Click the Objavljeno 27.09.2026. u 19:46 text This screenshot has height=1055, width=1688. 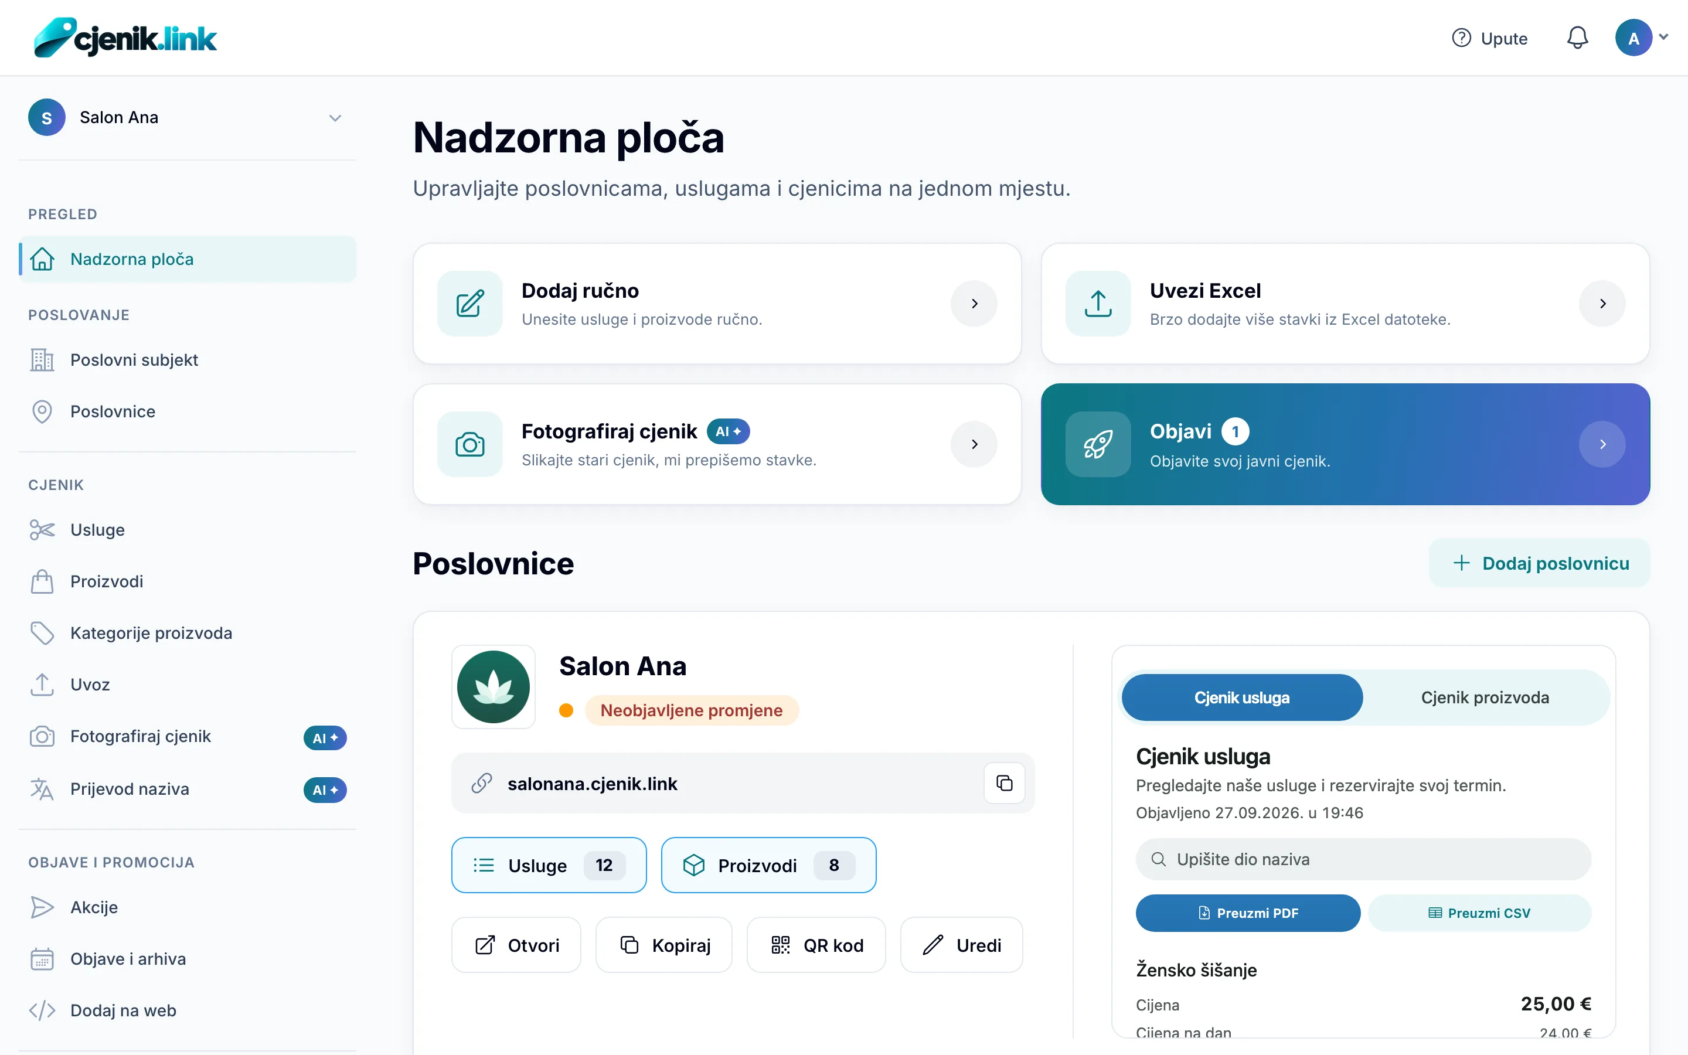pyautogui.click(x=1249, y=813)
